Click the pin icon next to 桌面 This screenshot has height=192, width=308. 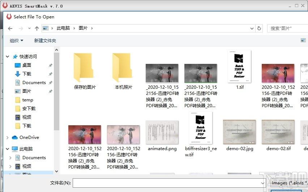pyautogui.click(x=51, y=65)
